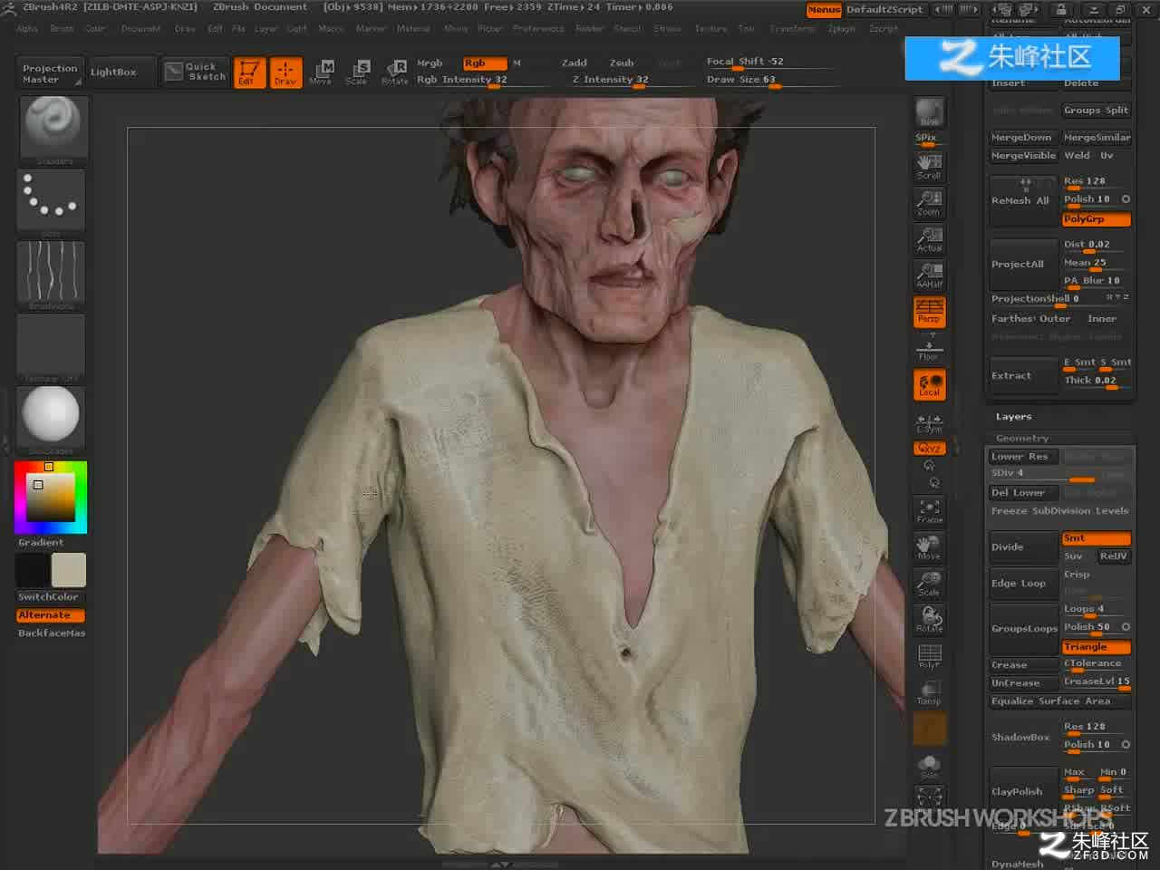Select the Scale transform icon in top shelf
This screenshot has width=1160, height=870.
(357, 72)
